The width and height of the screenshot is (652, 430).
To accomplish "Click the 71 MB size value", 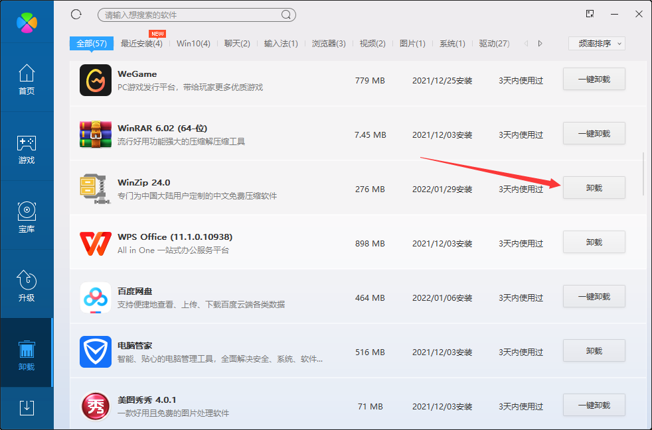I will coord(370,407).
